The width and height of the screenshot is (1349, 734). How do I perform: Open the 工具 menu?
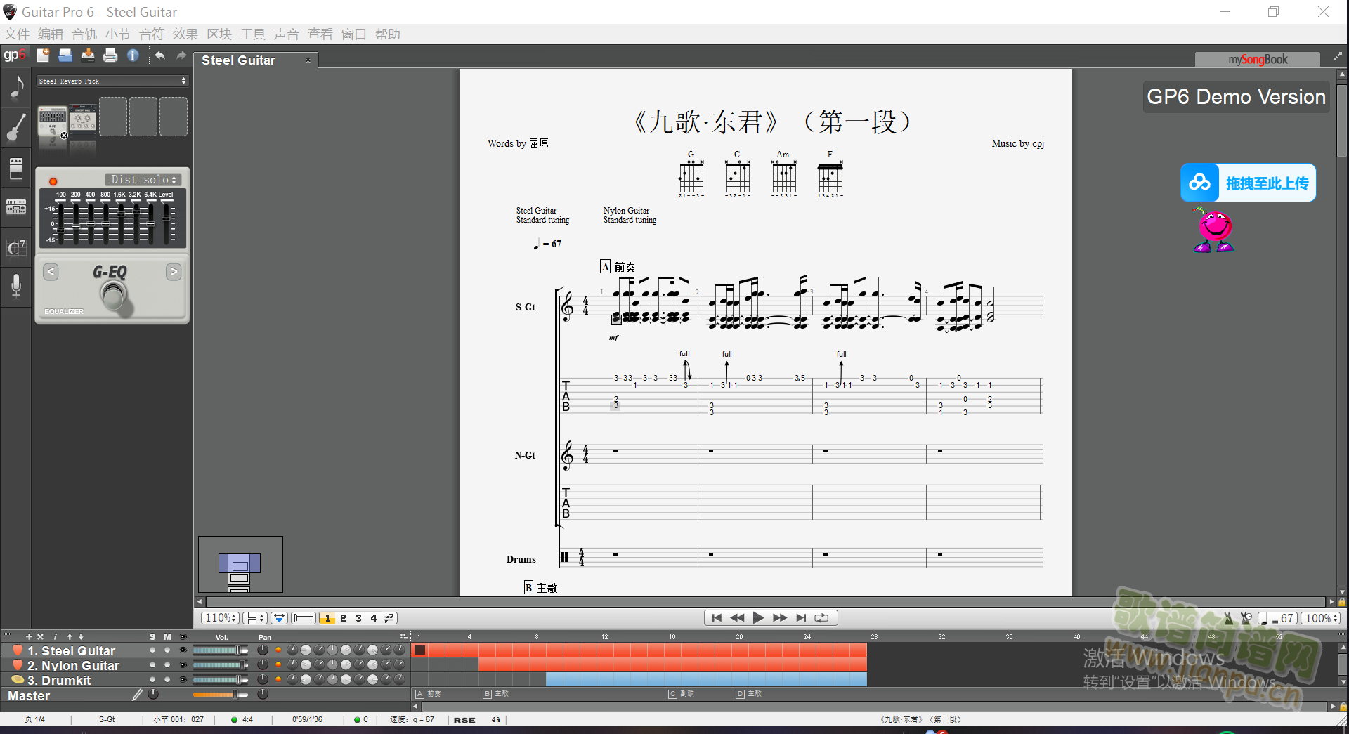click(253, 34)
